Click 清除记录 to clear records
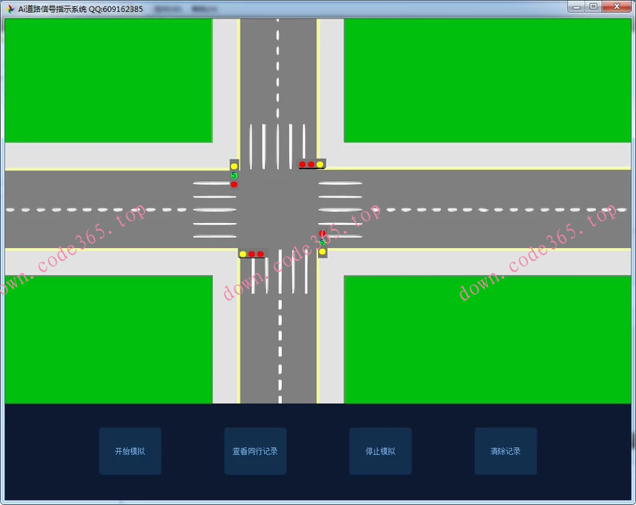The width and height of the screenshot is (636, 505). [506, 451]
